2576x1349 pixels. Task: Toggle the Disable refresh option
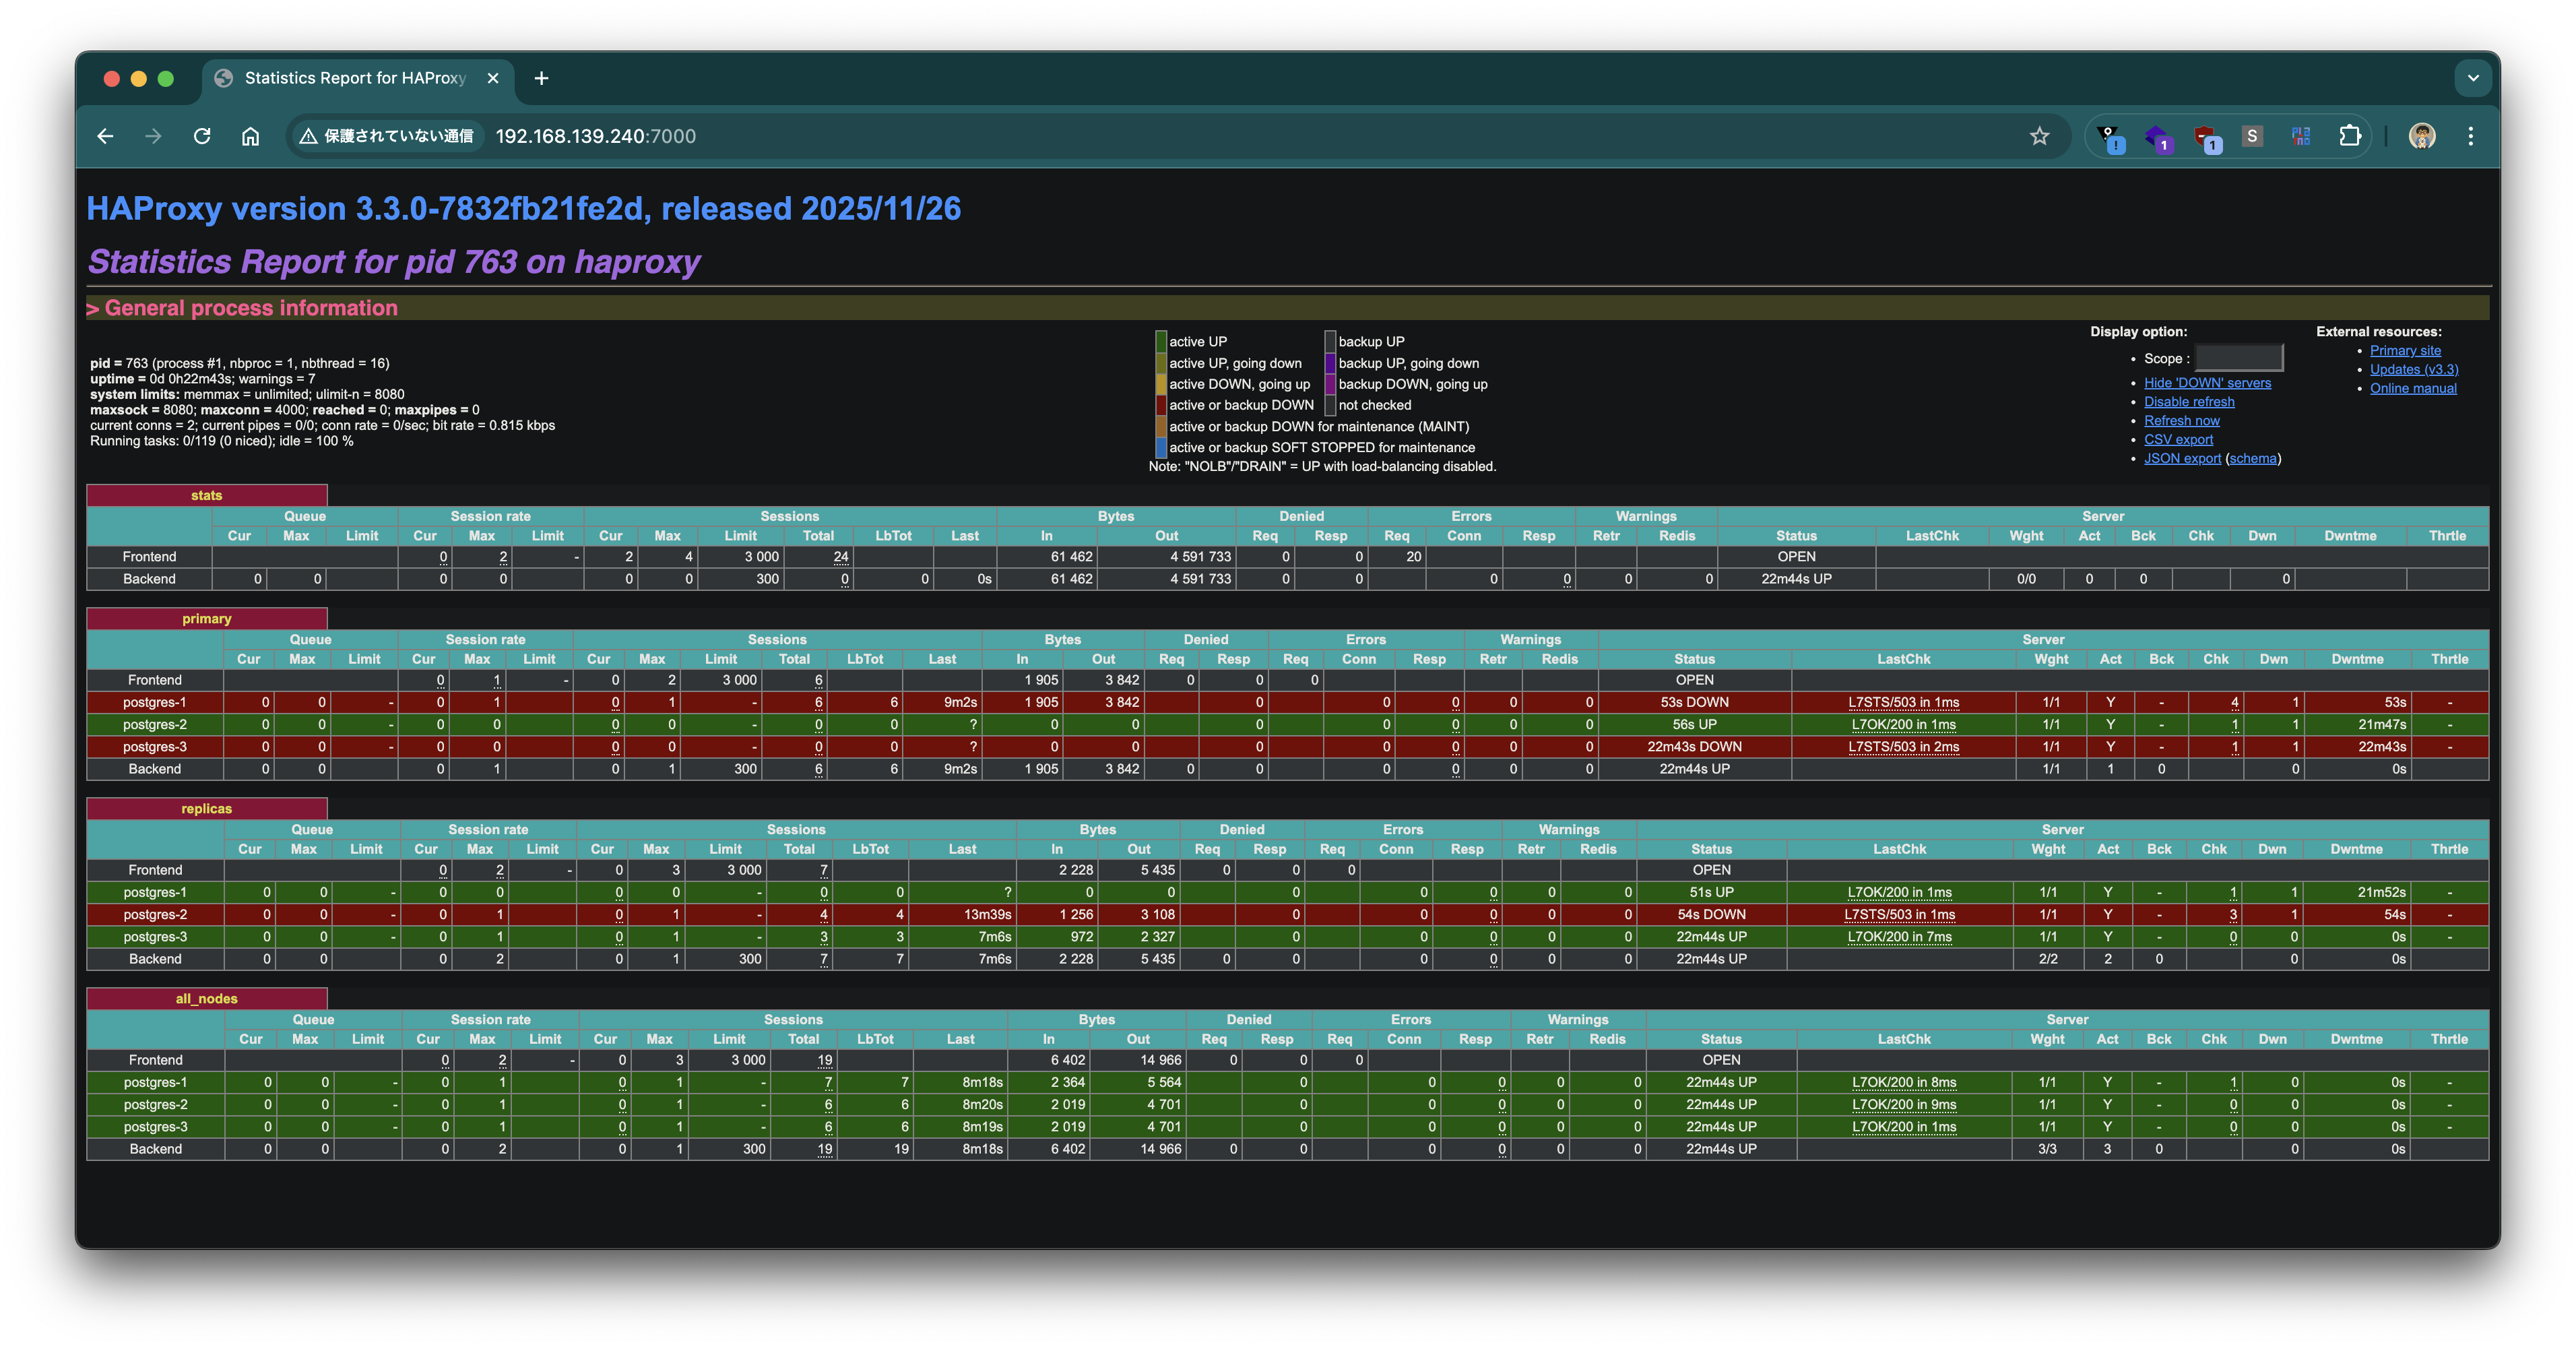point(2188,402)
